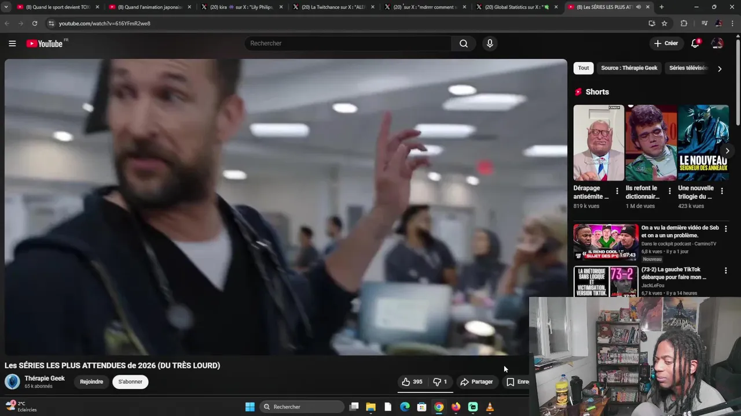
Task: Open the YouTube hamburger guide menu
Action: pos(12,43)
